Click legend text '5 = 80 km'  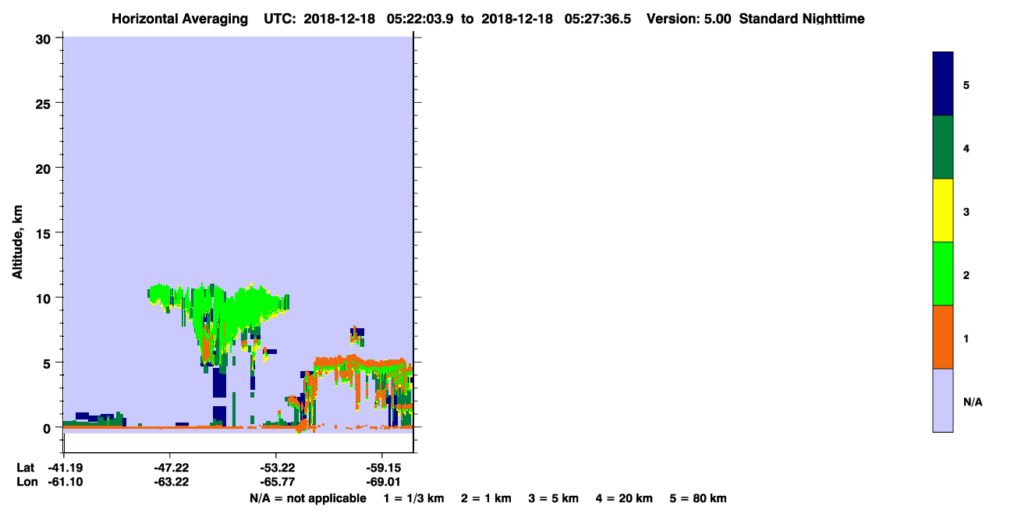(x=698, y=498)
